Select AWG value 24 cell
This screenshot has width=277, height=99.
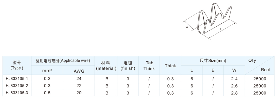click(79, 79)
